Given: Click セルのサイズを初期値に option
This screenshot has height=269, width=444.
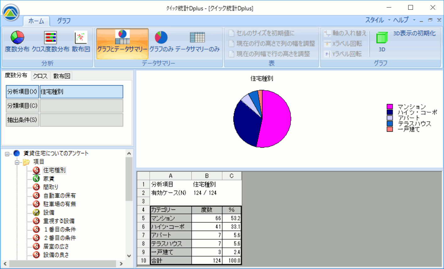Looking at the screenshot, I should coord(262,33).
